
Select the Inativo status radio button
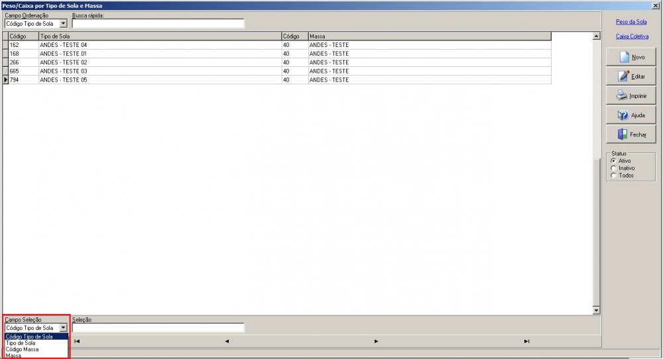click(x=613, y=168)
